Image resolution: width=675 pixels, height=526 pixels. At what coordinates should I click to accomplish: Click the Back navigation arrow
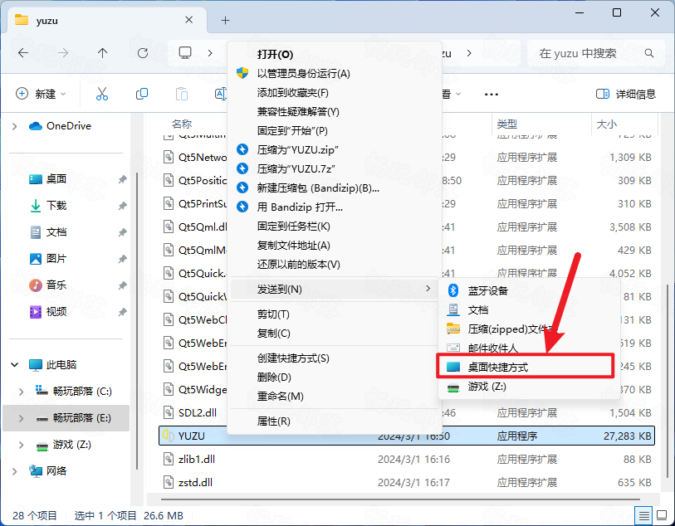click(23, 53)
